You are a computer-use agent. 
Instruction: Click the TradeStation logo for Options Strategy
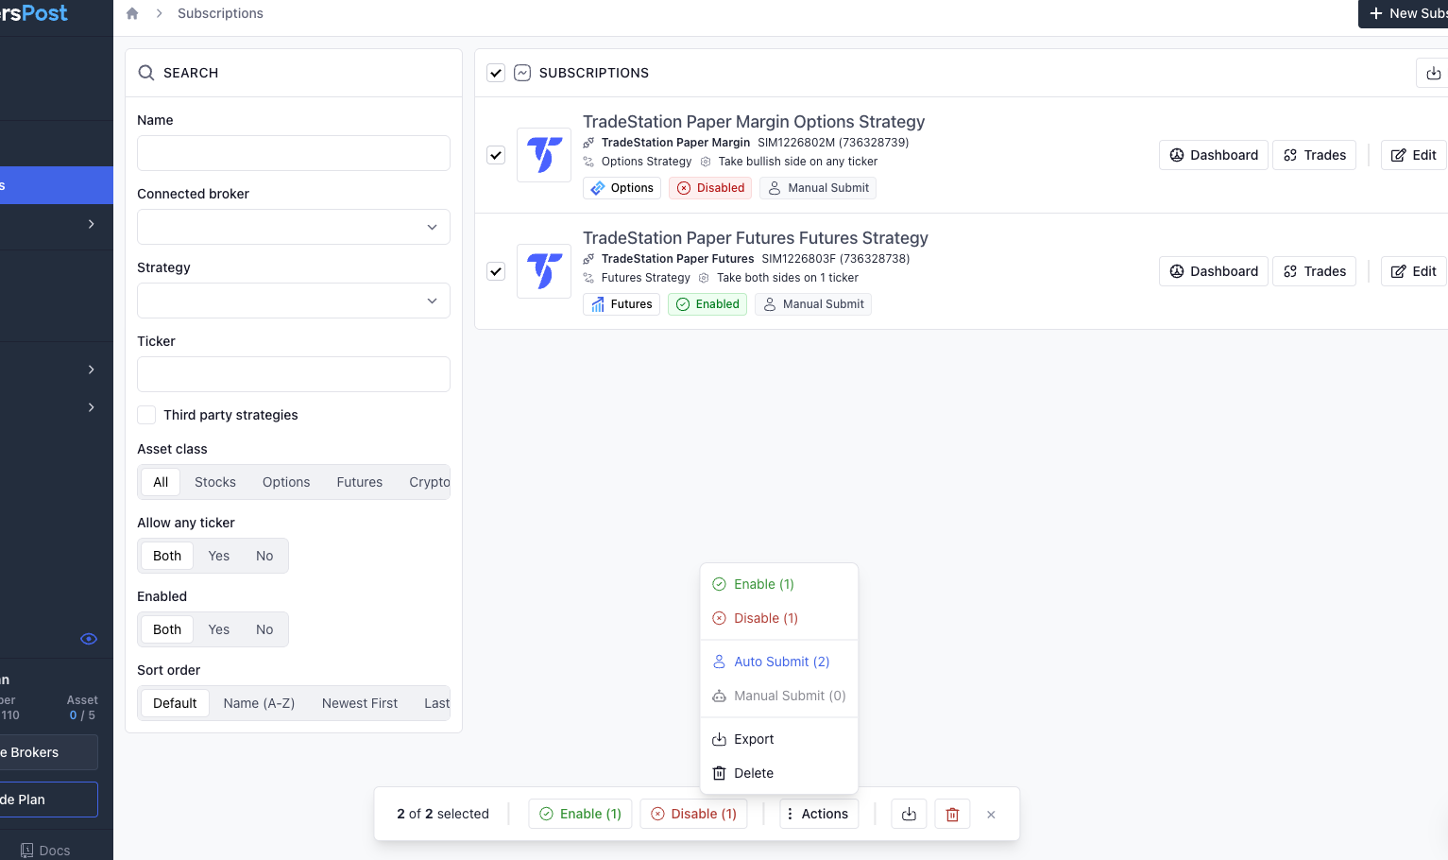[x=544, y=155]
